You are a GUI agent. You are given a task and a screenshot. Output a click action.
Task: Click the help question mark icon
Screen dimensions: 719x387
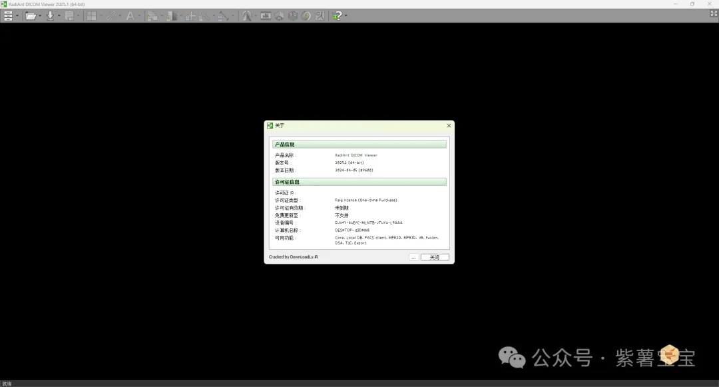(x=338, y=15)
